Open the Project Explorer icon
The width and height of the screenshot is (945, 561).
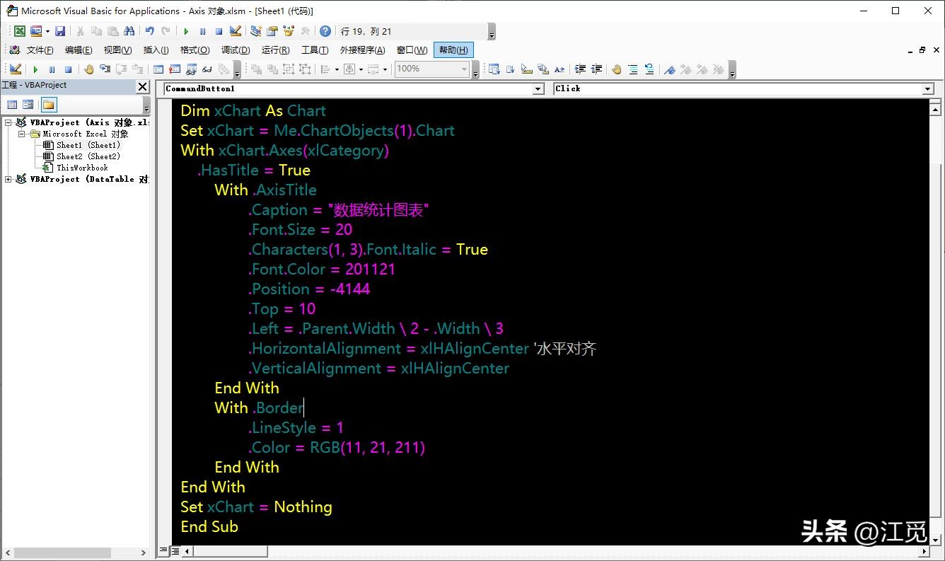(x=255, y=31)
